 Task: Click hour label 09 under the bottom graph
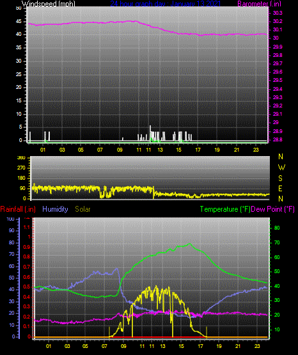click(x=123, y=346)
